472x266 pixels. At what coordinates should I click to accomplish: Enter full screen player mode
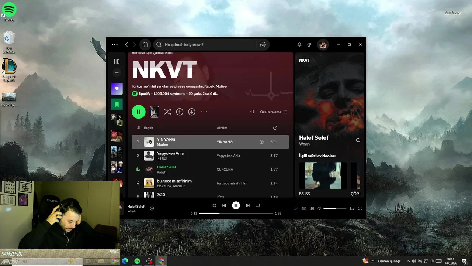tap(360, 208)
